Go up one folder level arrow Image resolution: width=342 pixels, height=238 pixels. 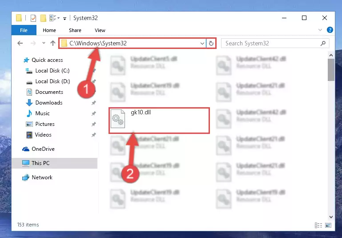click(x=53, y=43)
